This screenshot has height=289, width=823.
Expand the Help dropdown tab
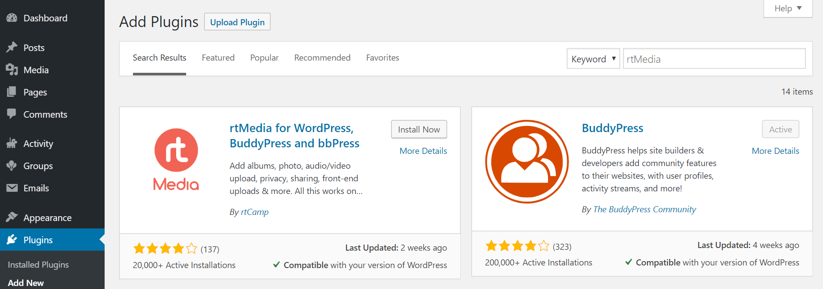[x=788, y=8]
